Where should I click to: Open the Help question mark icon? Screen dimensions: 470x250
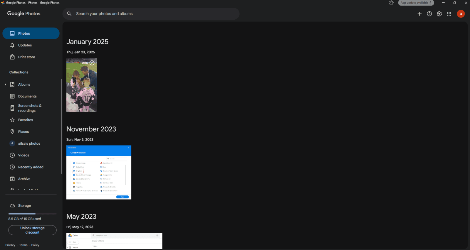(x=429, y=14)
